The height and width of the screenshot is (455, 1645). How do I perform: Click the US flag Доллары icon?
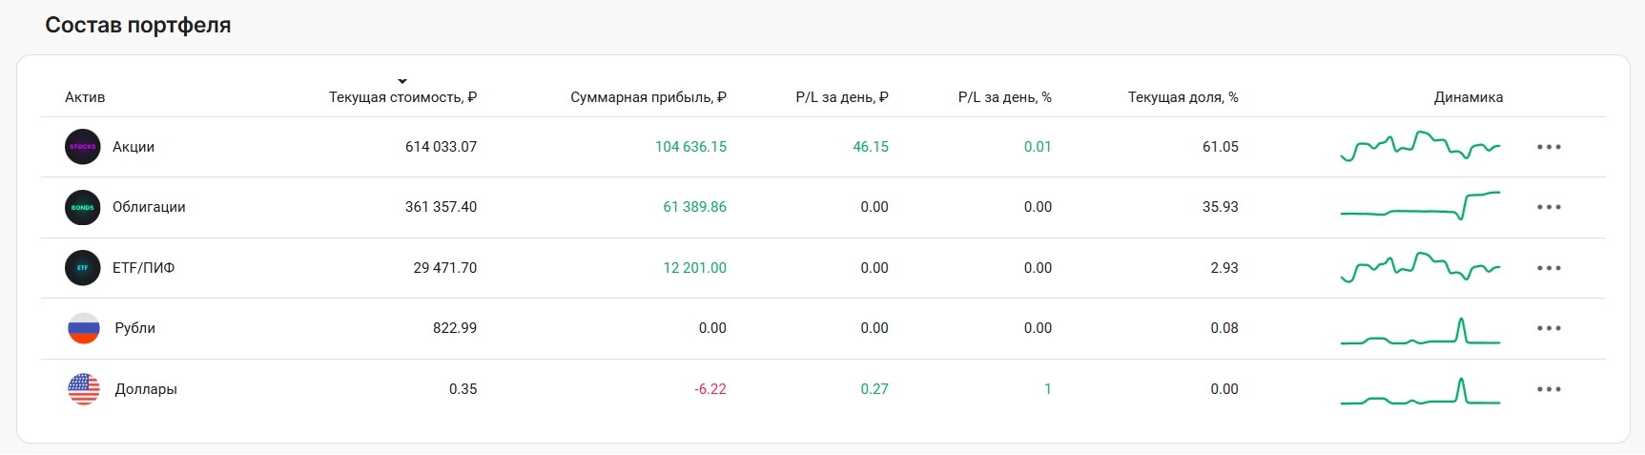pyautogui.click(x=84, y=389)
